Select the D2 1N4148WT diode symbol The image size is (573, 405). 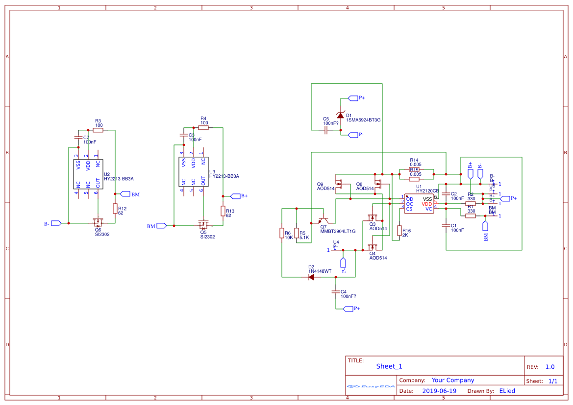(x=311, y=277)
